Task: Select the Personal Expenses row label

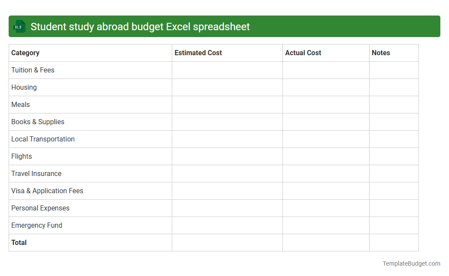Action: pos(40,208)
